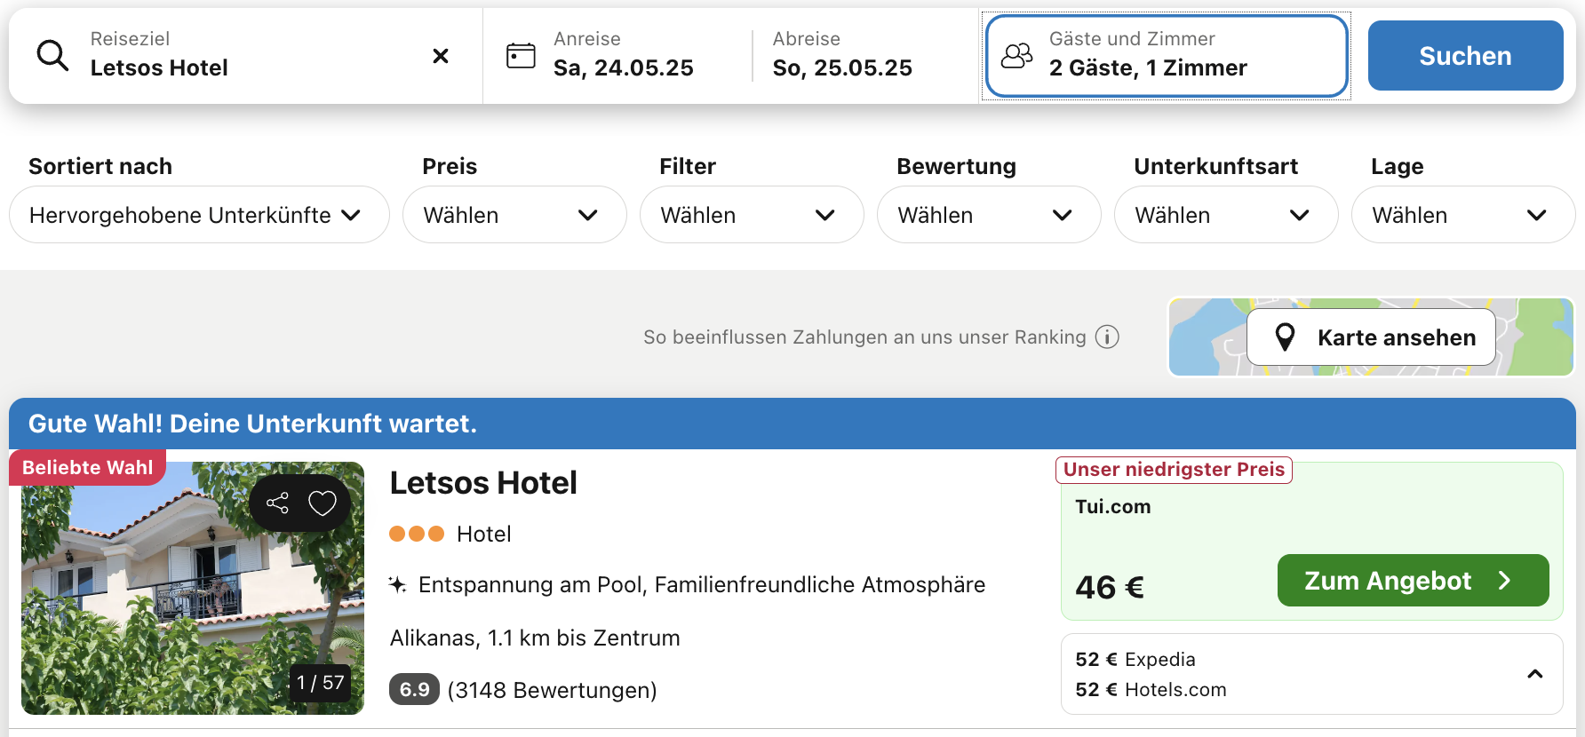Image resolution: width=1585 pixels, height=737 pixels.
Task: Open the Sortiert nach dropdown
Action: (x=199, y=215)
